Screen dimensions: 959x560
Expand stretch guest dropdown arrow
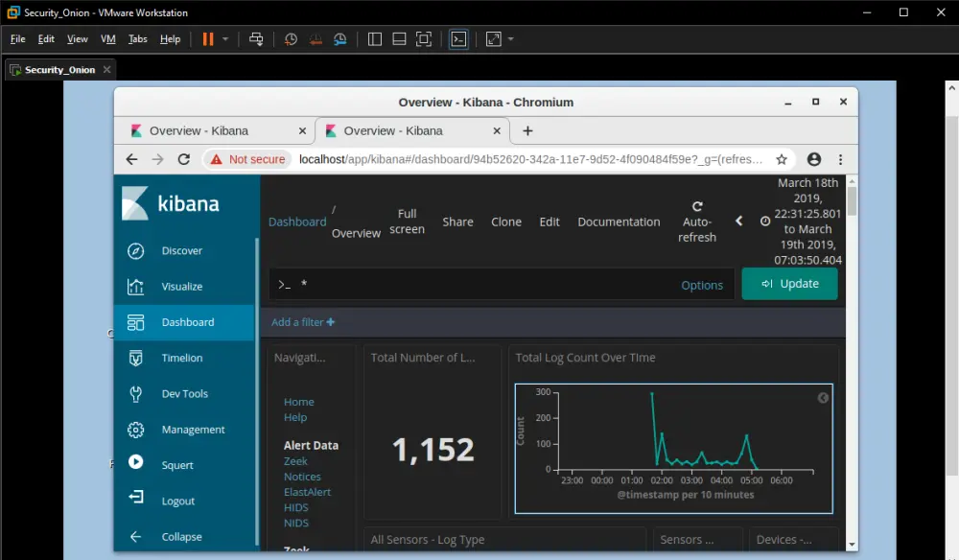point(511,39)
